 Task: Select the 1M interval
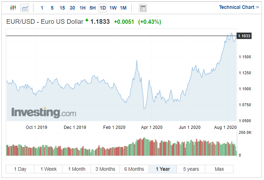[123, 8]
